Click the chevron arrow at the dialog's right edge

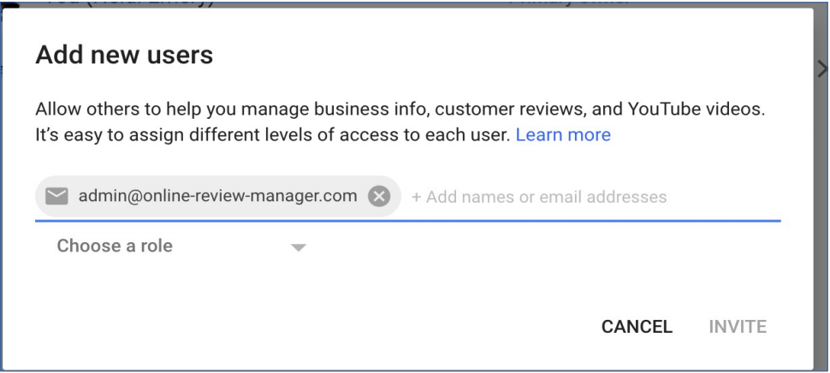(822, 70)
